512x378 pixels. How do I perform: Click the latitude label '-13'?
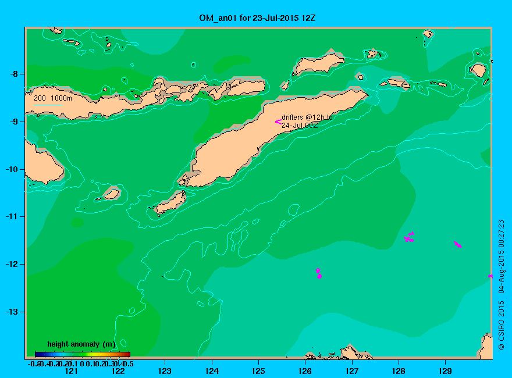click(12, 312)
